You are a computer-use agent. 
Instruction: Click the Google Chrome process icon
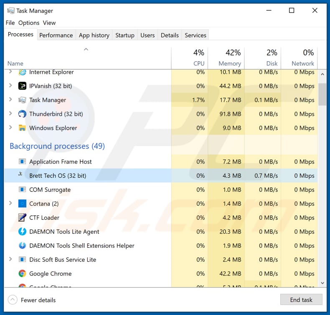pyautogui.click(x=23, y=274)
